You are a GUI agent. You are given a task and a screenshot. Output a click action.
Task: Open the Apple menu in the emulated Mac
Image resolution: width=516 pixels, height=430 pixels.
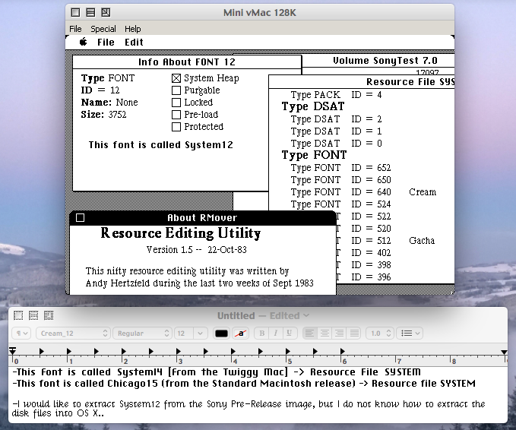pyautogui.click(x=84, y=42)
